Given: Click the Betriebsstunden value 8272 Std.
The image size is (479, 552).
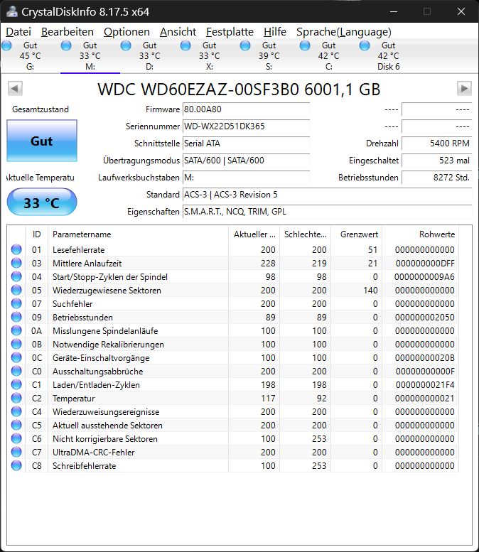Looking at the screenshot, I should pos(437,178).
